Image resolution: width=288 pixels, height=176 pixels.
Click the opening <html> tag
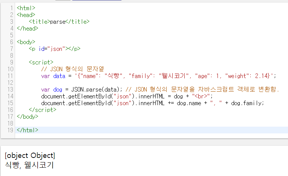[x=26, y=8]
